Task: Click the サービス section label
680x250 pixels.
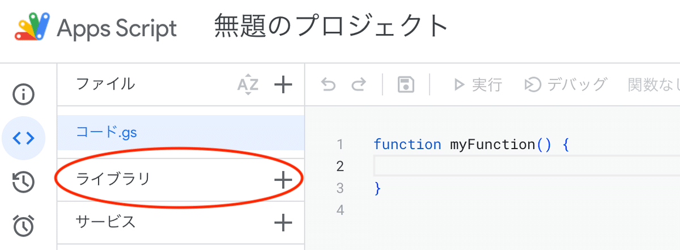Action: coord(106,222)
